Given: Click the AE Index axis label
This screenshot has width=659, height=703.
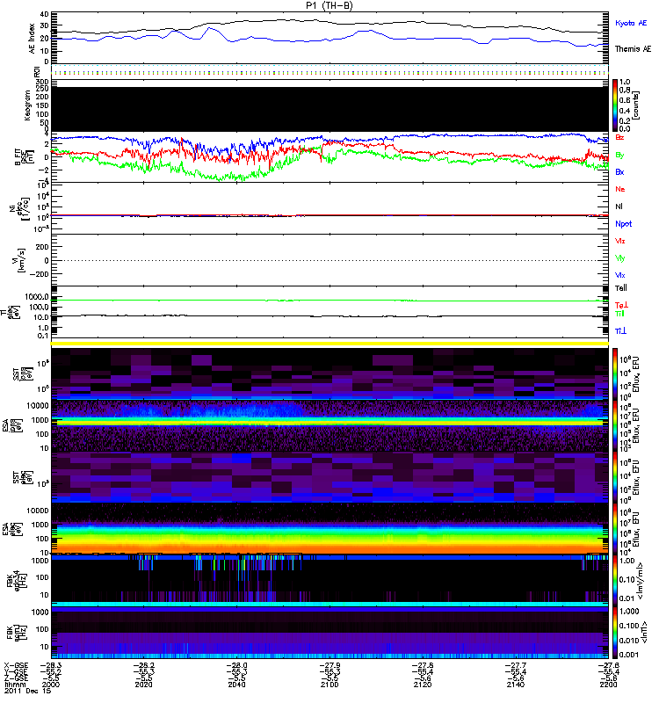Looking at the screenshot, I should click(x=33, y=37).
